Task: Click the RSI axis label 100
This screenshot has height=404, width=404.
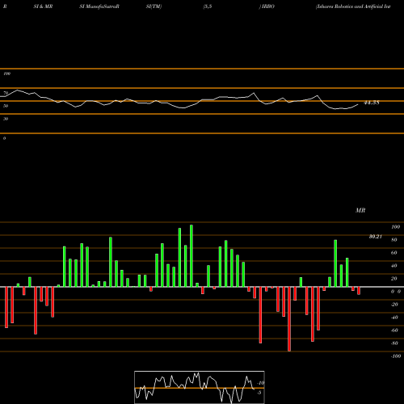Action: [6, 74]
